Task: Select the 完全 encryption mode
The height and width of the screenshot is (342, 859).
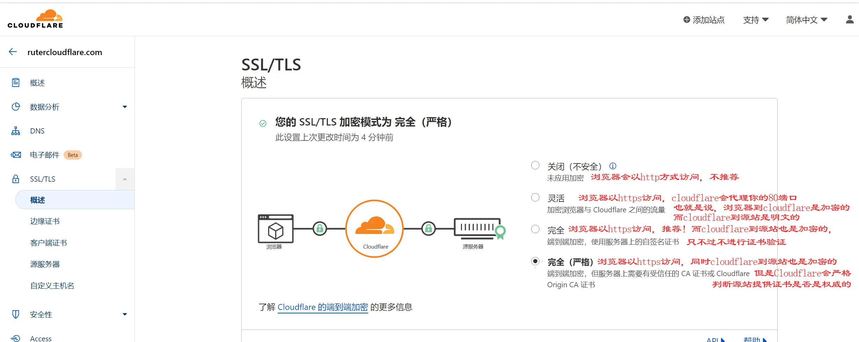Action: pyautogui.click(x=535, y=229)
